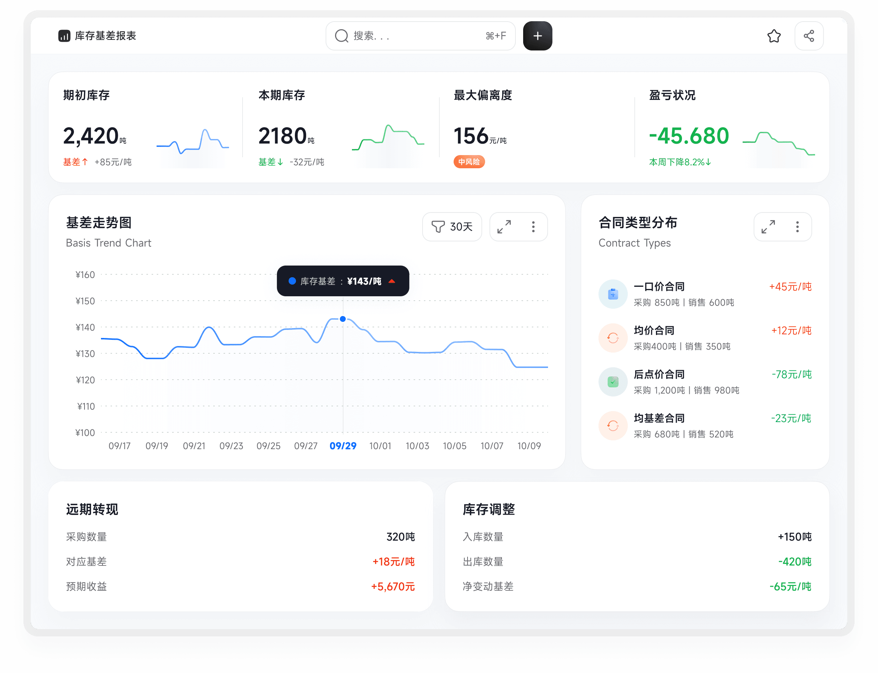Screen dimensions: 878x673
Task: Expand 合同类型分布 panel via expand icon
Action: (x=768, y=227)
